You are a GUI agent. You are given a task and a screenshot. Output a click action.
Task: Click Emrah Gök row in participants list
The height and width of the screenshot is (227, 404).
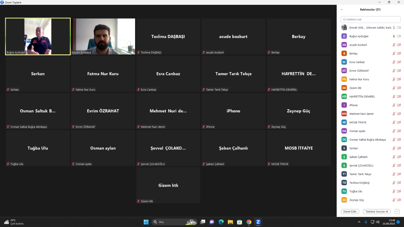pyautogui.click(x=370, y=28)
